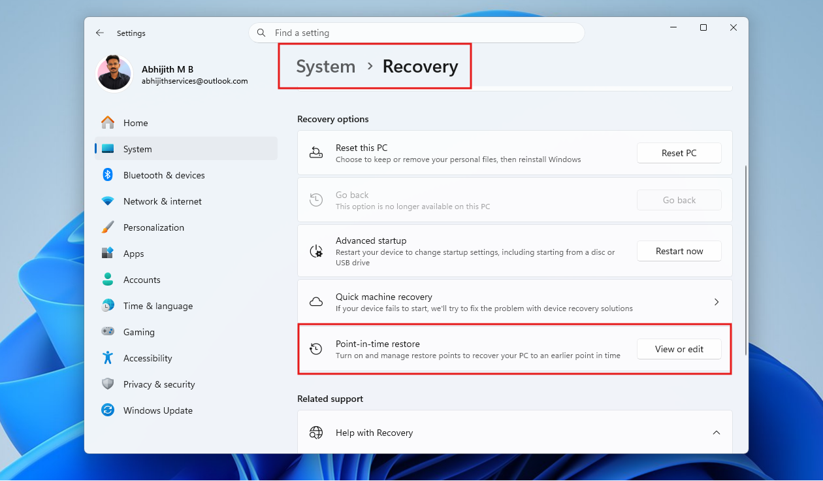
Task: Click the Related support heading
Action: point(330,399)
